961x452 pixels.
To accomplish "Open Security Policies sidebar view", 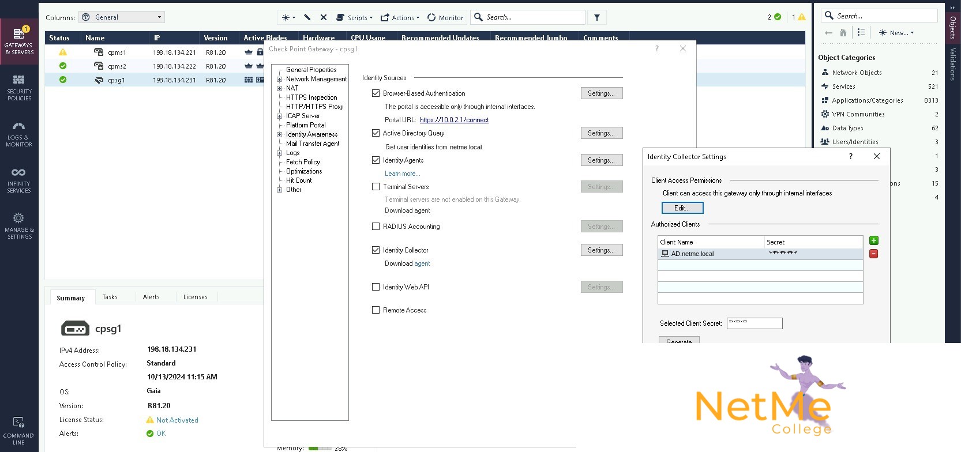I will tap(19, 88).
